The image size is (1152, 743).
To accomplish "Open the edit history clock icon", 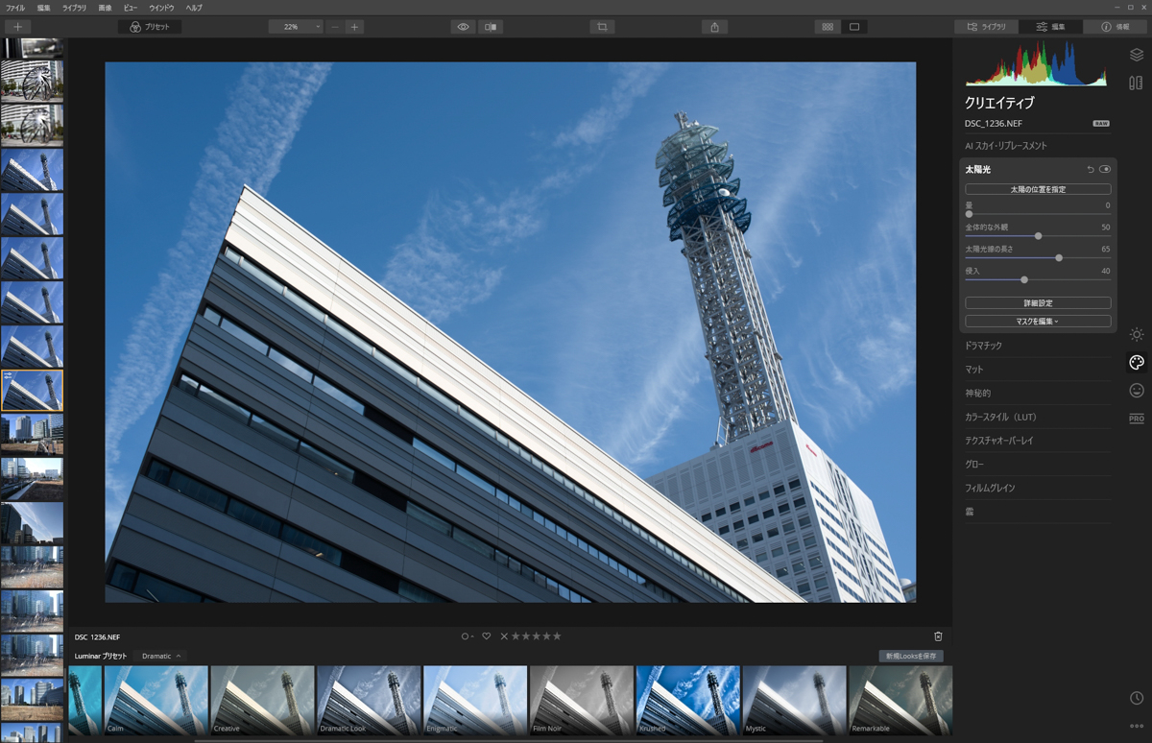I will click(1137, 698).
